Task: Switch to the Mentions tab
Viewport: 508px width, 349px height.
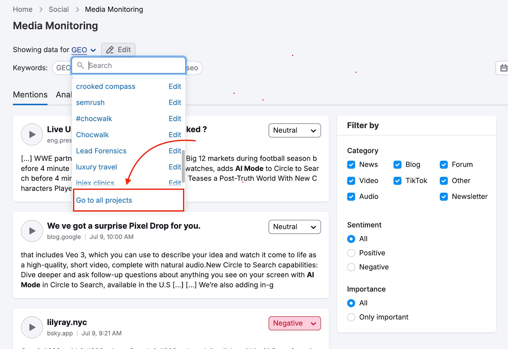Action: [30, 95]
